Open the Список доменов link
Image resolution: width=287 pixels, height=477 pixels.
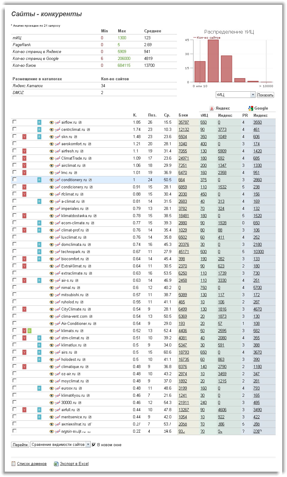point(32,464)
